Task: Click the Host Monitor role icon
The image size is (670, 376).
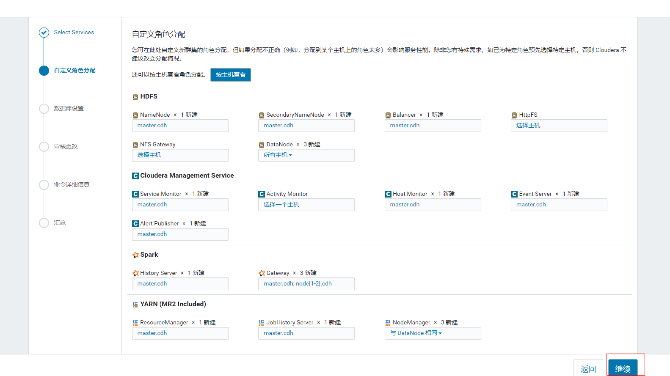Action: 388,194
